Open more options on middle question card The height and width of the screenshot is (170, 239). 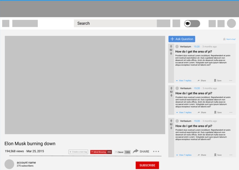pos(231,112)
